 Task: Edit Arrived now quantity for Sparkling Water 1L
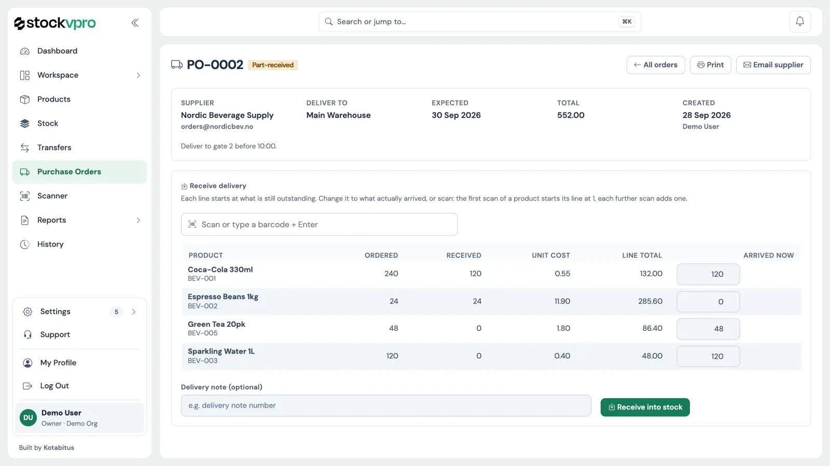pyautogui.click(x=708, y=356)
